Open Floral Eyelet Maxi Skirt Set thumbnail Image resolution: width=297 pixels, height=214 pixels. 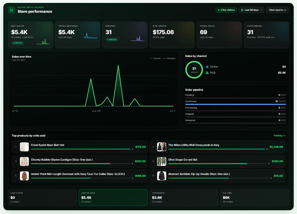(24, 147)
